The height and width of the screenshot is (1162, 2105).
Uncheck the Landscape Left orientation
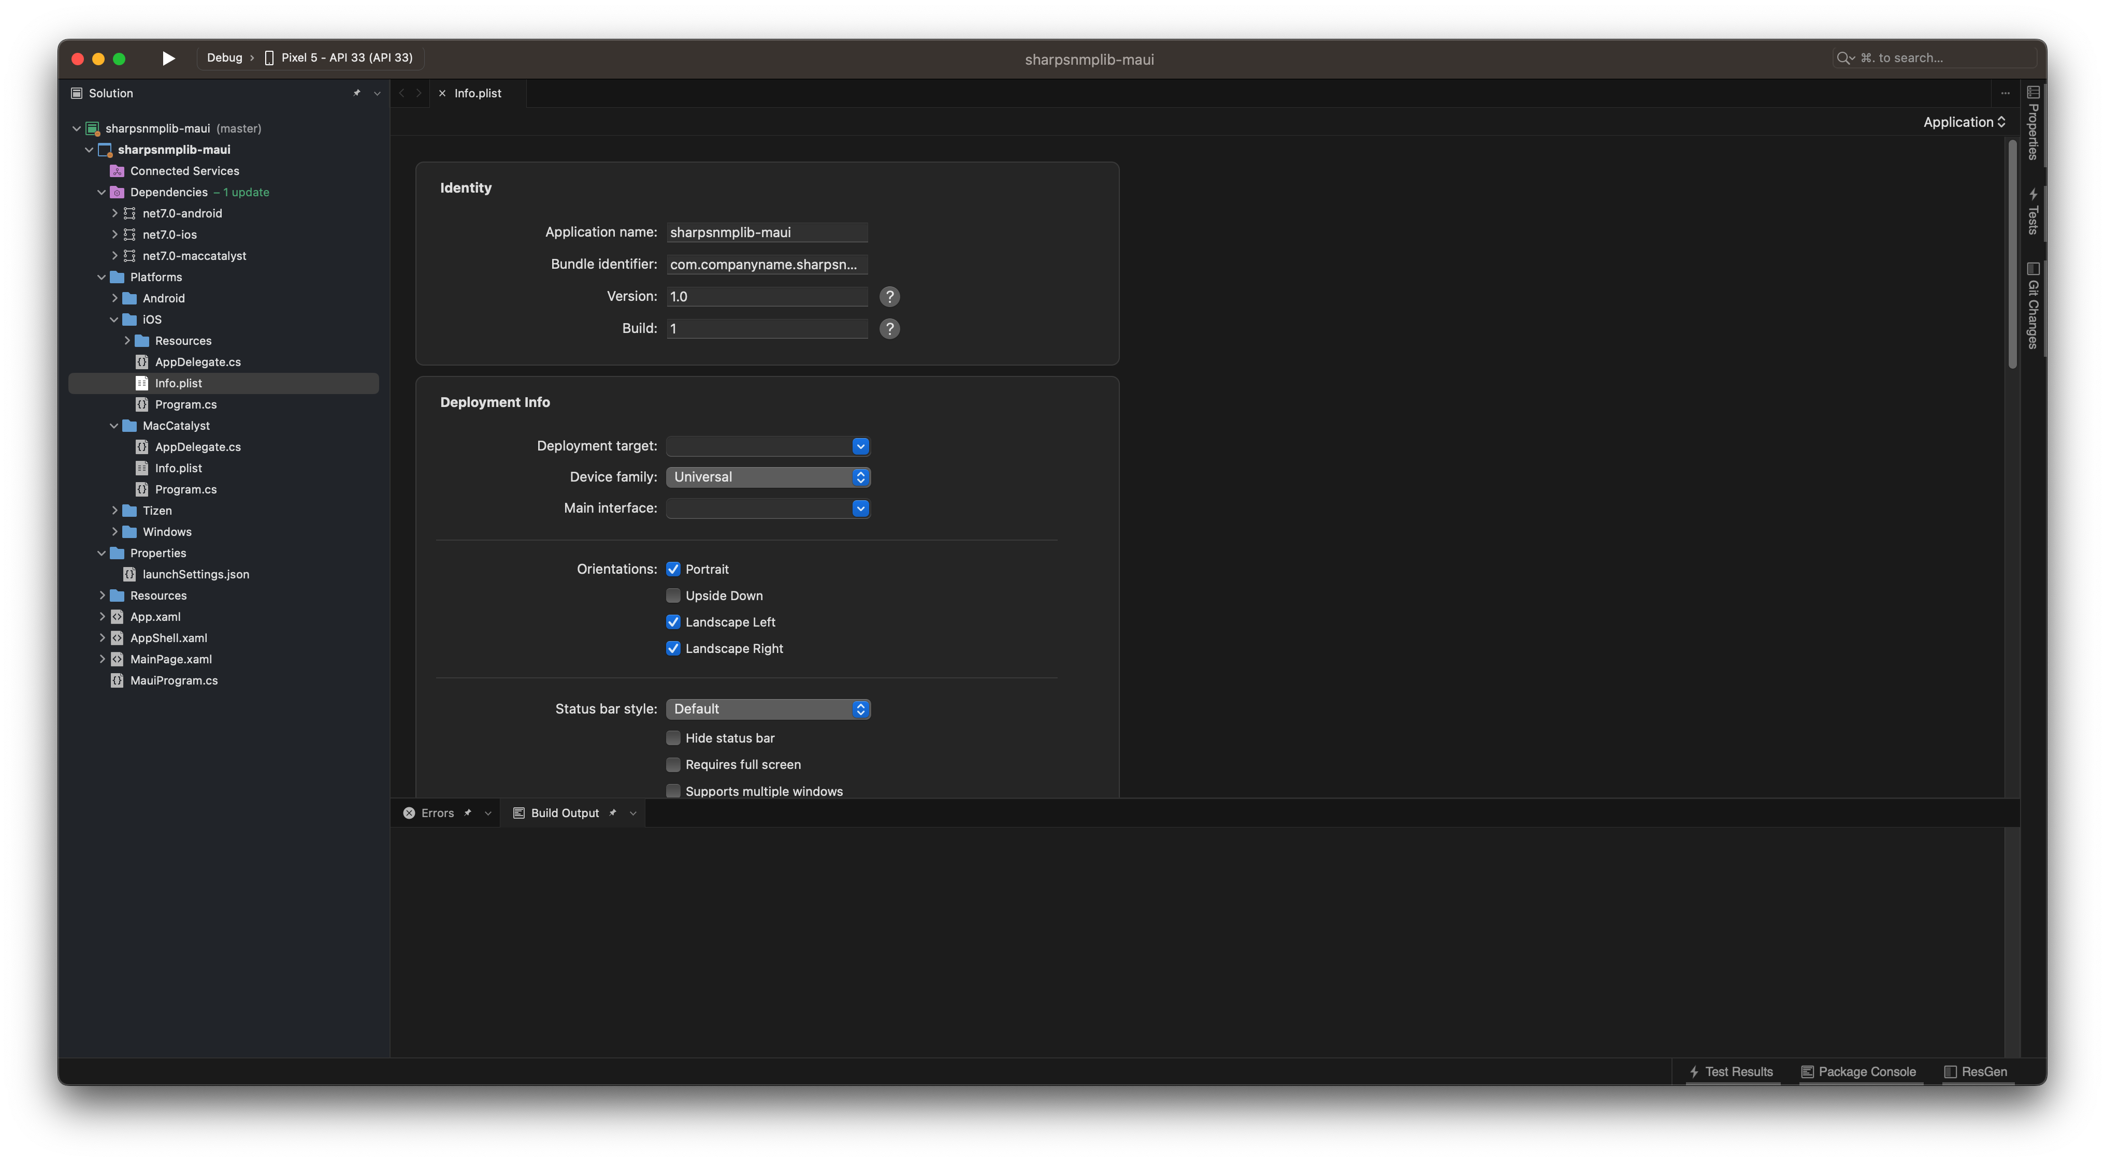673,622
